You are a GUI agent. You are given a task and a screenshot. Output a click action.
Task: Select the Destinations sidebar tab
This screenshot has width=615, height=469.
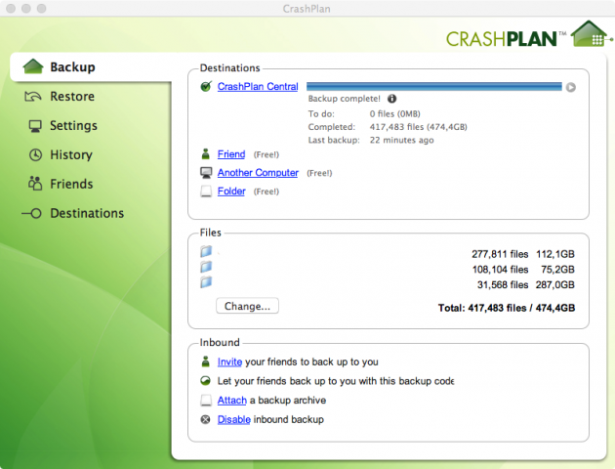tap(86, 213)
